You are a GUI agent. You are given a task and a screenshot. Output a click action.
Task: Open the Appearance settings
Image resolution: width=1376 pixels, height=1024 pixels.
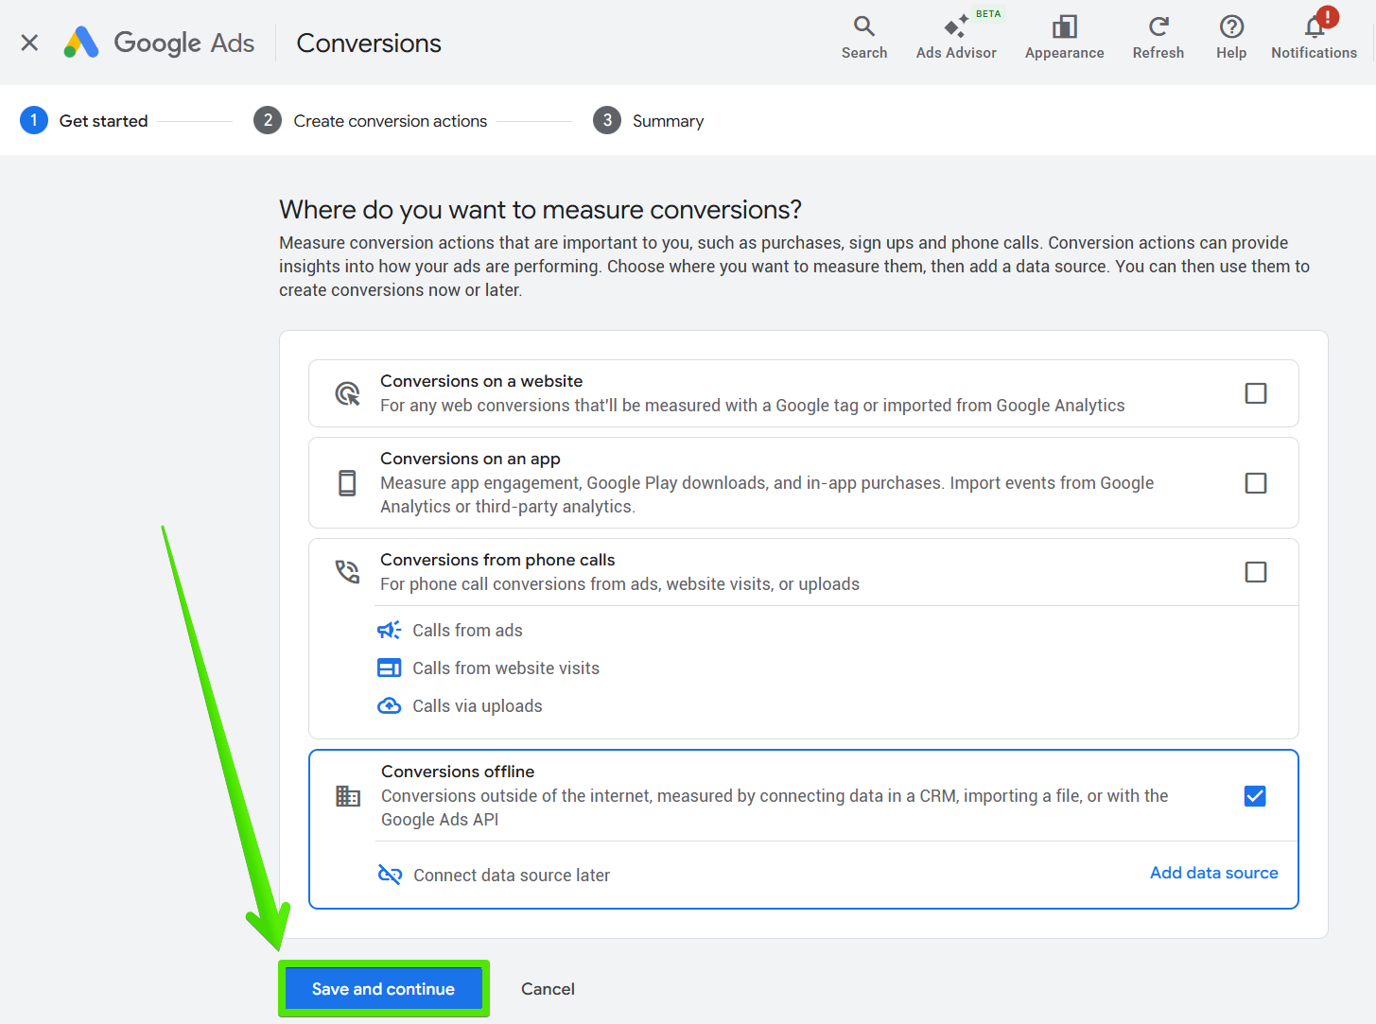(x=1064, y=38)
